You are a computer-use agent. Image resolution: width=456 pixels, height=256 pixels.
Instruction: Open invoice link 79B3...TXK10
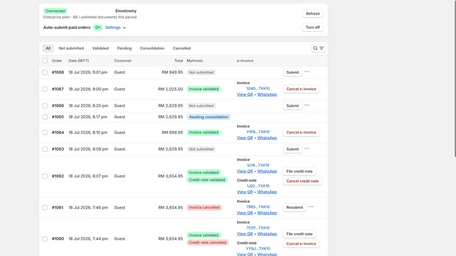click(x=258, y=207)
